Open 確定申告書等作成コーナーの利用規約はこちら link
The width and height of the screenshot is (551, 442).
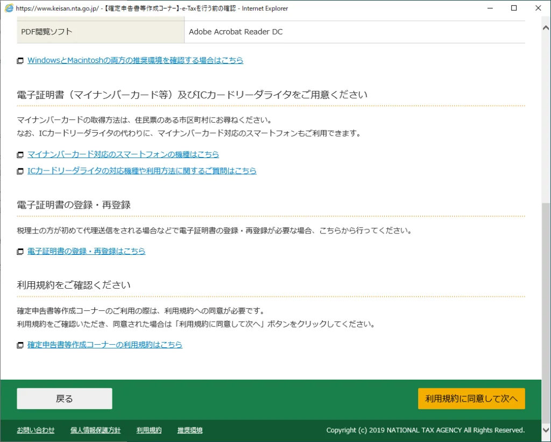(105, 345)
